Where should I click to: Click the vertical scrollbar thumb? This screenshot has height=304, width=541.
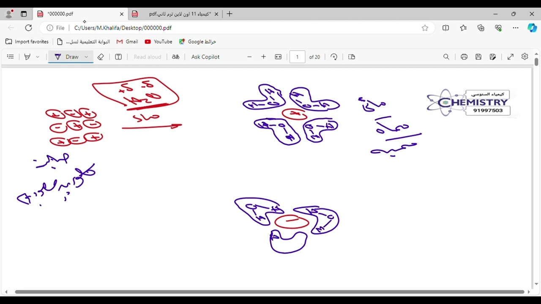point(536,62)
